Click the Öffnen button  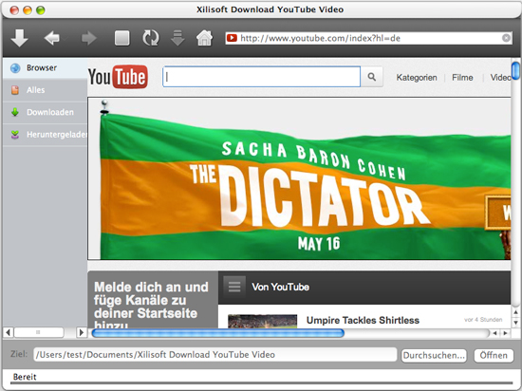pos(494,355)
